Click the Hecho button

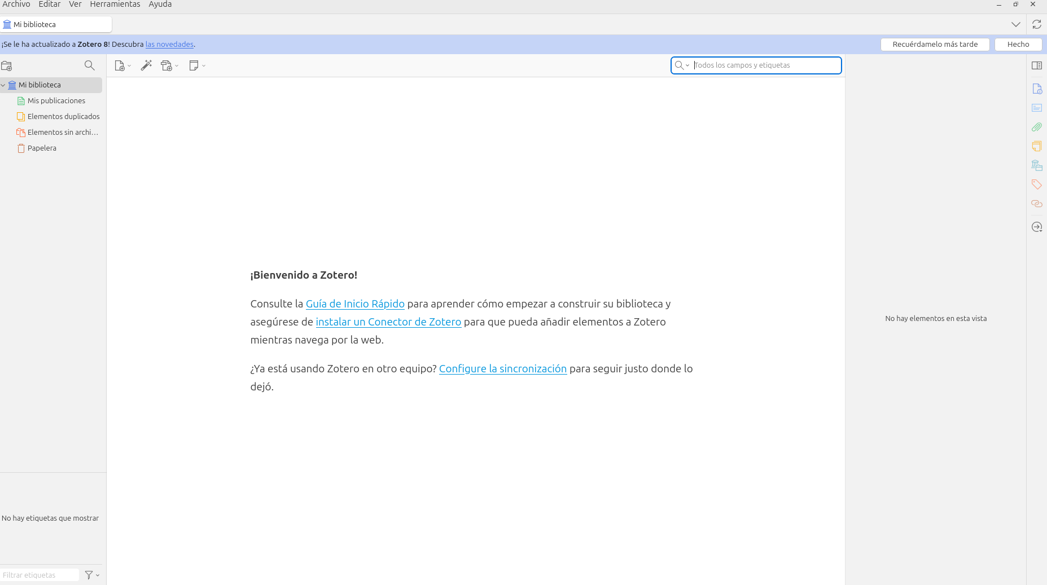pyautogui.click(x=1018, y=45)
